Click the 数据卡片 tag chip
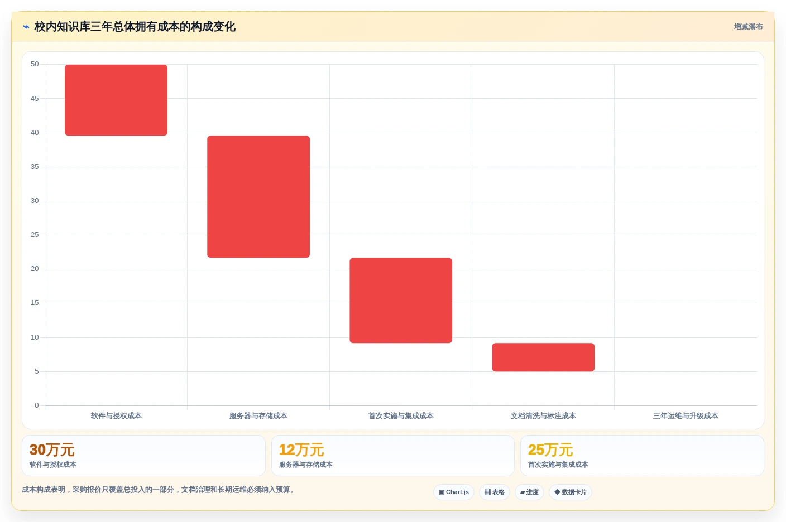The height and width of the screenshot is (522, 786). pos(571,492)
